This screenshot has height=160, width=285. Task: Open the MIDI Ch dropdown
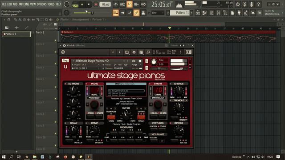[85, 68]
